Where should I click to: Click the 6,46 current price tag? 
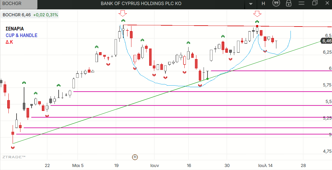tap(327, 41)
